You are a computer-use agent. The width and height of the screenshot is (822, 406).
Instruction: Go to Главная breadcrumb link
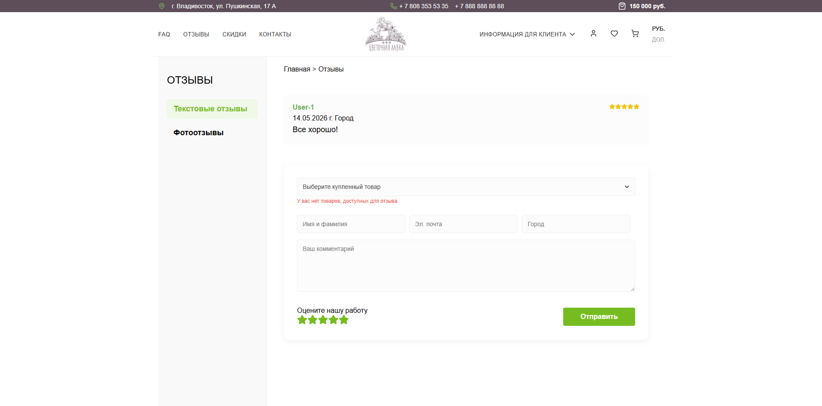tap(297, 69)
